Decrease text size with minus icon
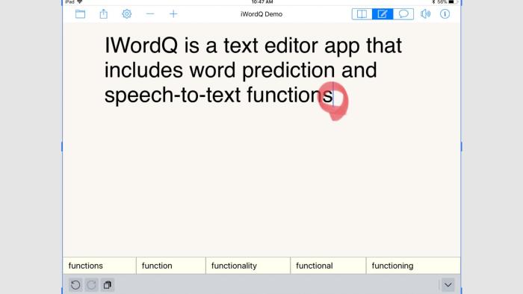Viewport: 523px width, 294px height. (x=150, y=14)
